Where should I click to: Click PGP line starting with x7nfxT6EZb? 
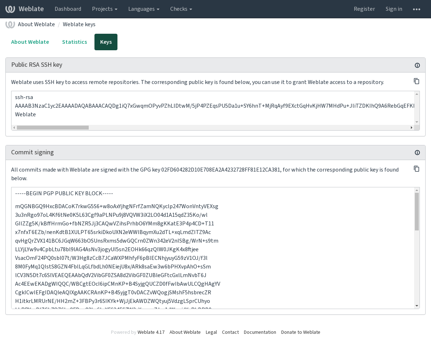point(113,232)
